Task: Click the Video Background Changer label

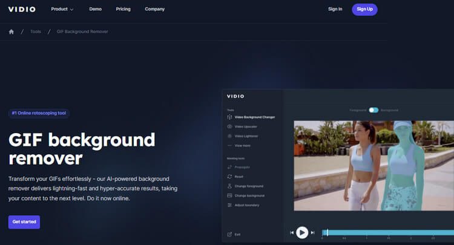Action: 255,117
